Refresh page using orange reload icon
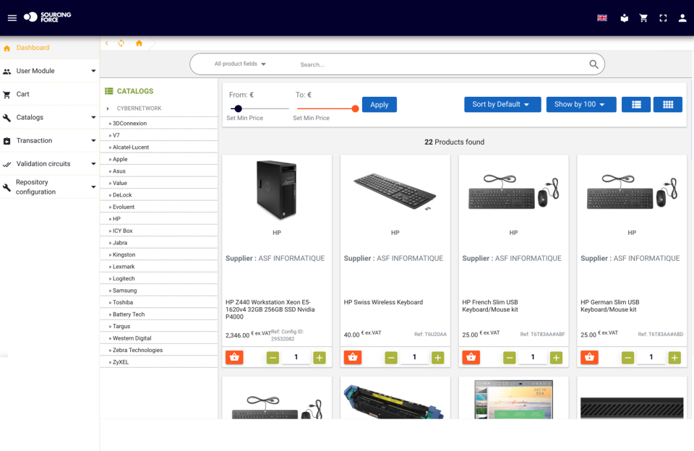Screen dimensions: 694x451 [121, 43]
